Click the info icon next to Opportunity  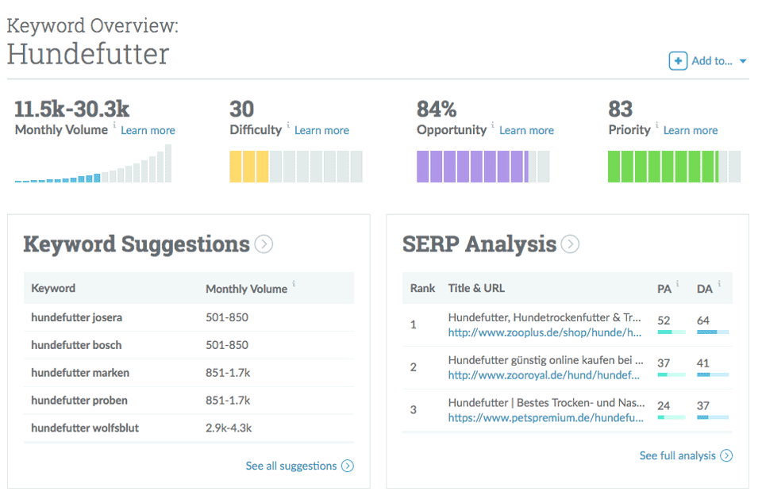click(493, 126)
